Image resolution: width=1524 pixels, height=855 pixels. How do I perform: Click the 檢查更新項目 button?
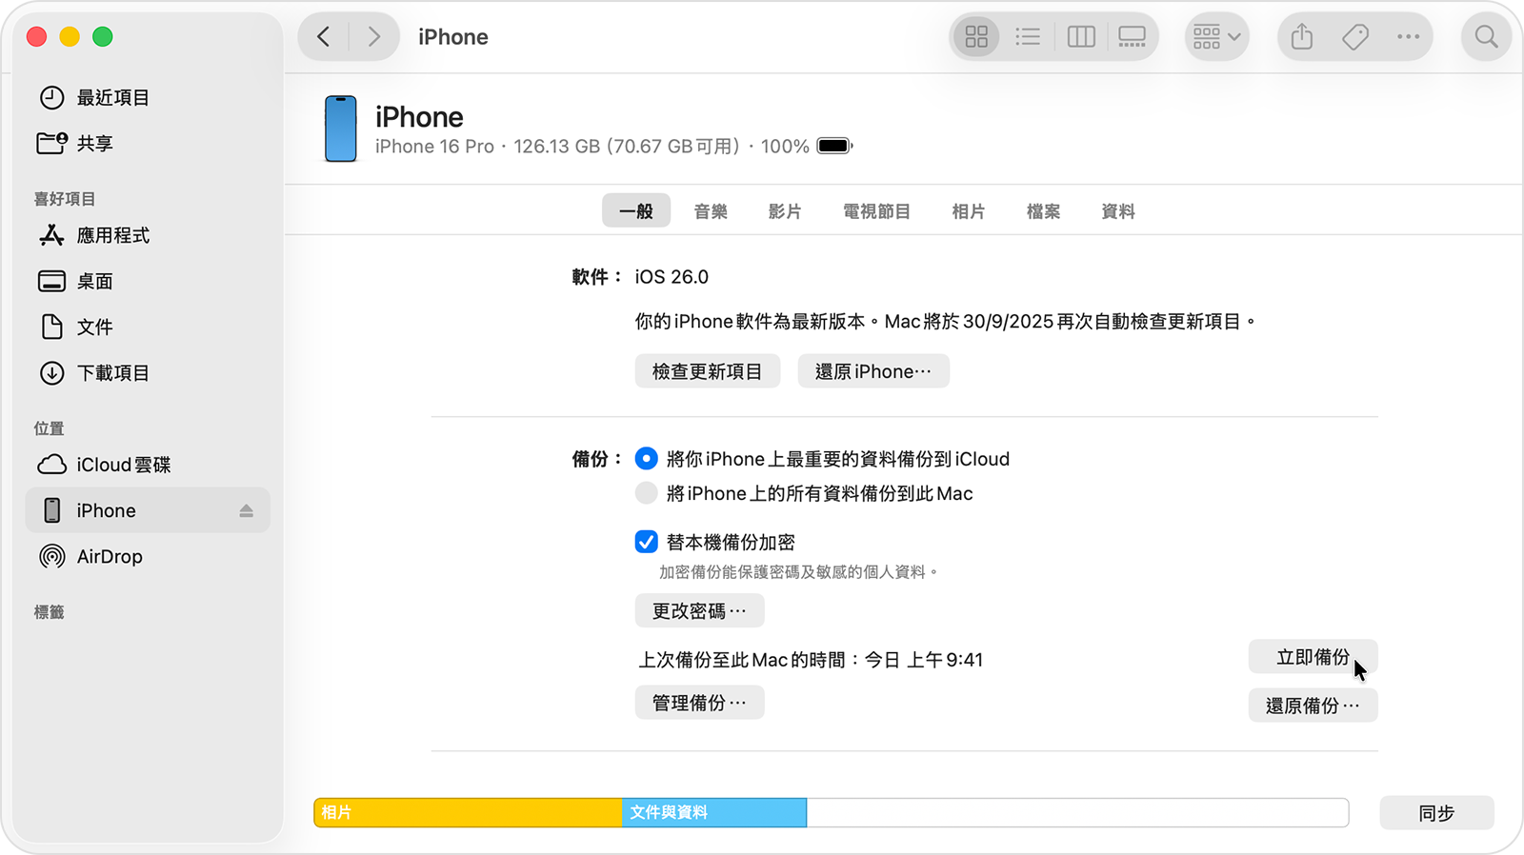tap(708, 371)
